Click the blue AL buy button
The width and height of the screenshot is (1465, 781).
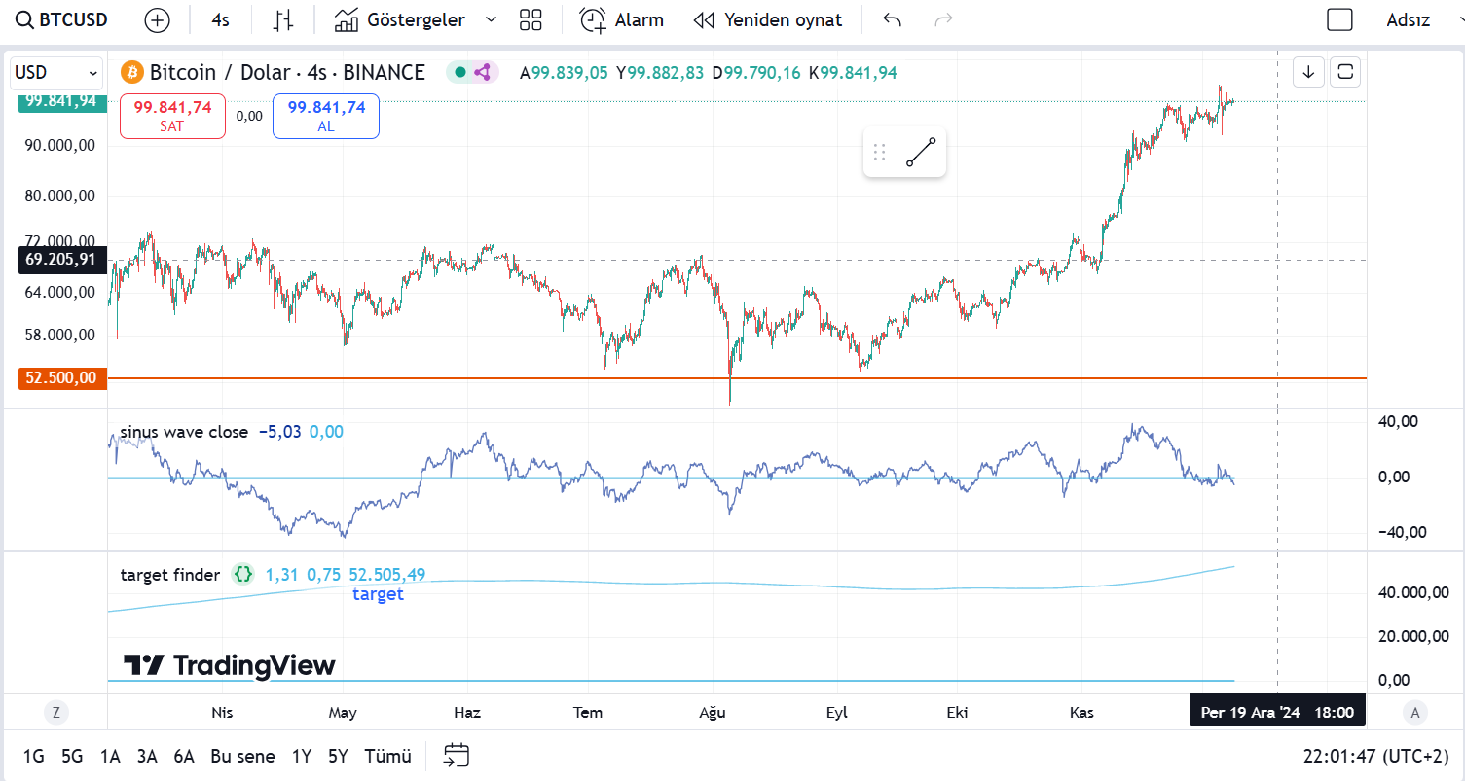pos(326,116)
